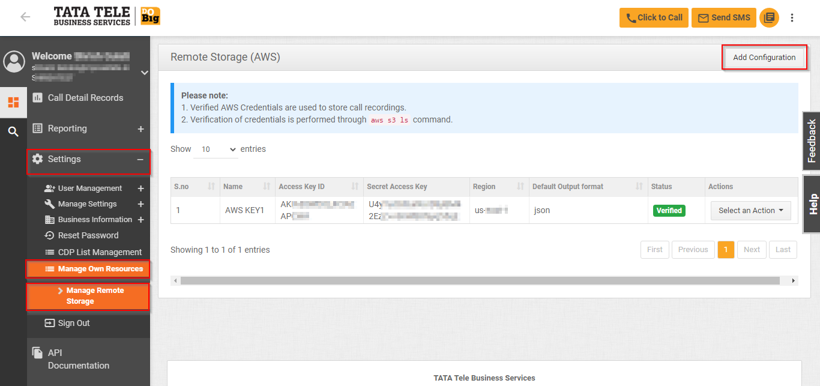Open the Reporting menu item

pos(67,128)
